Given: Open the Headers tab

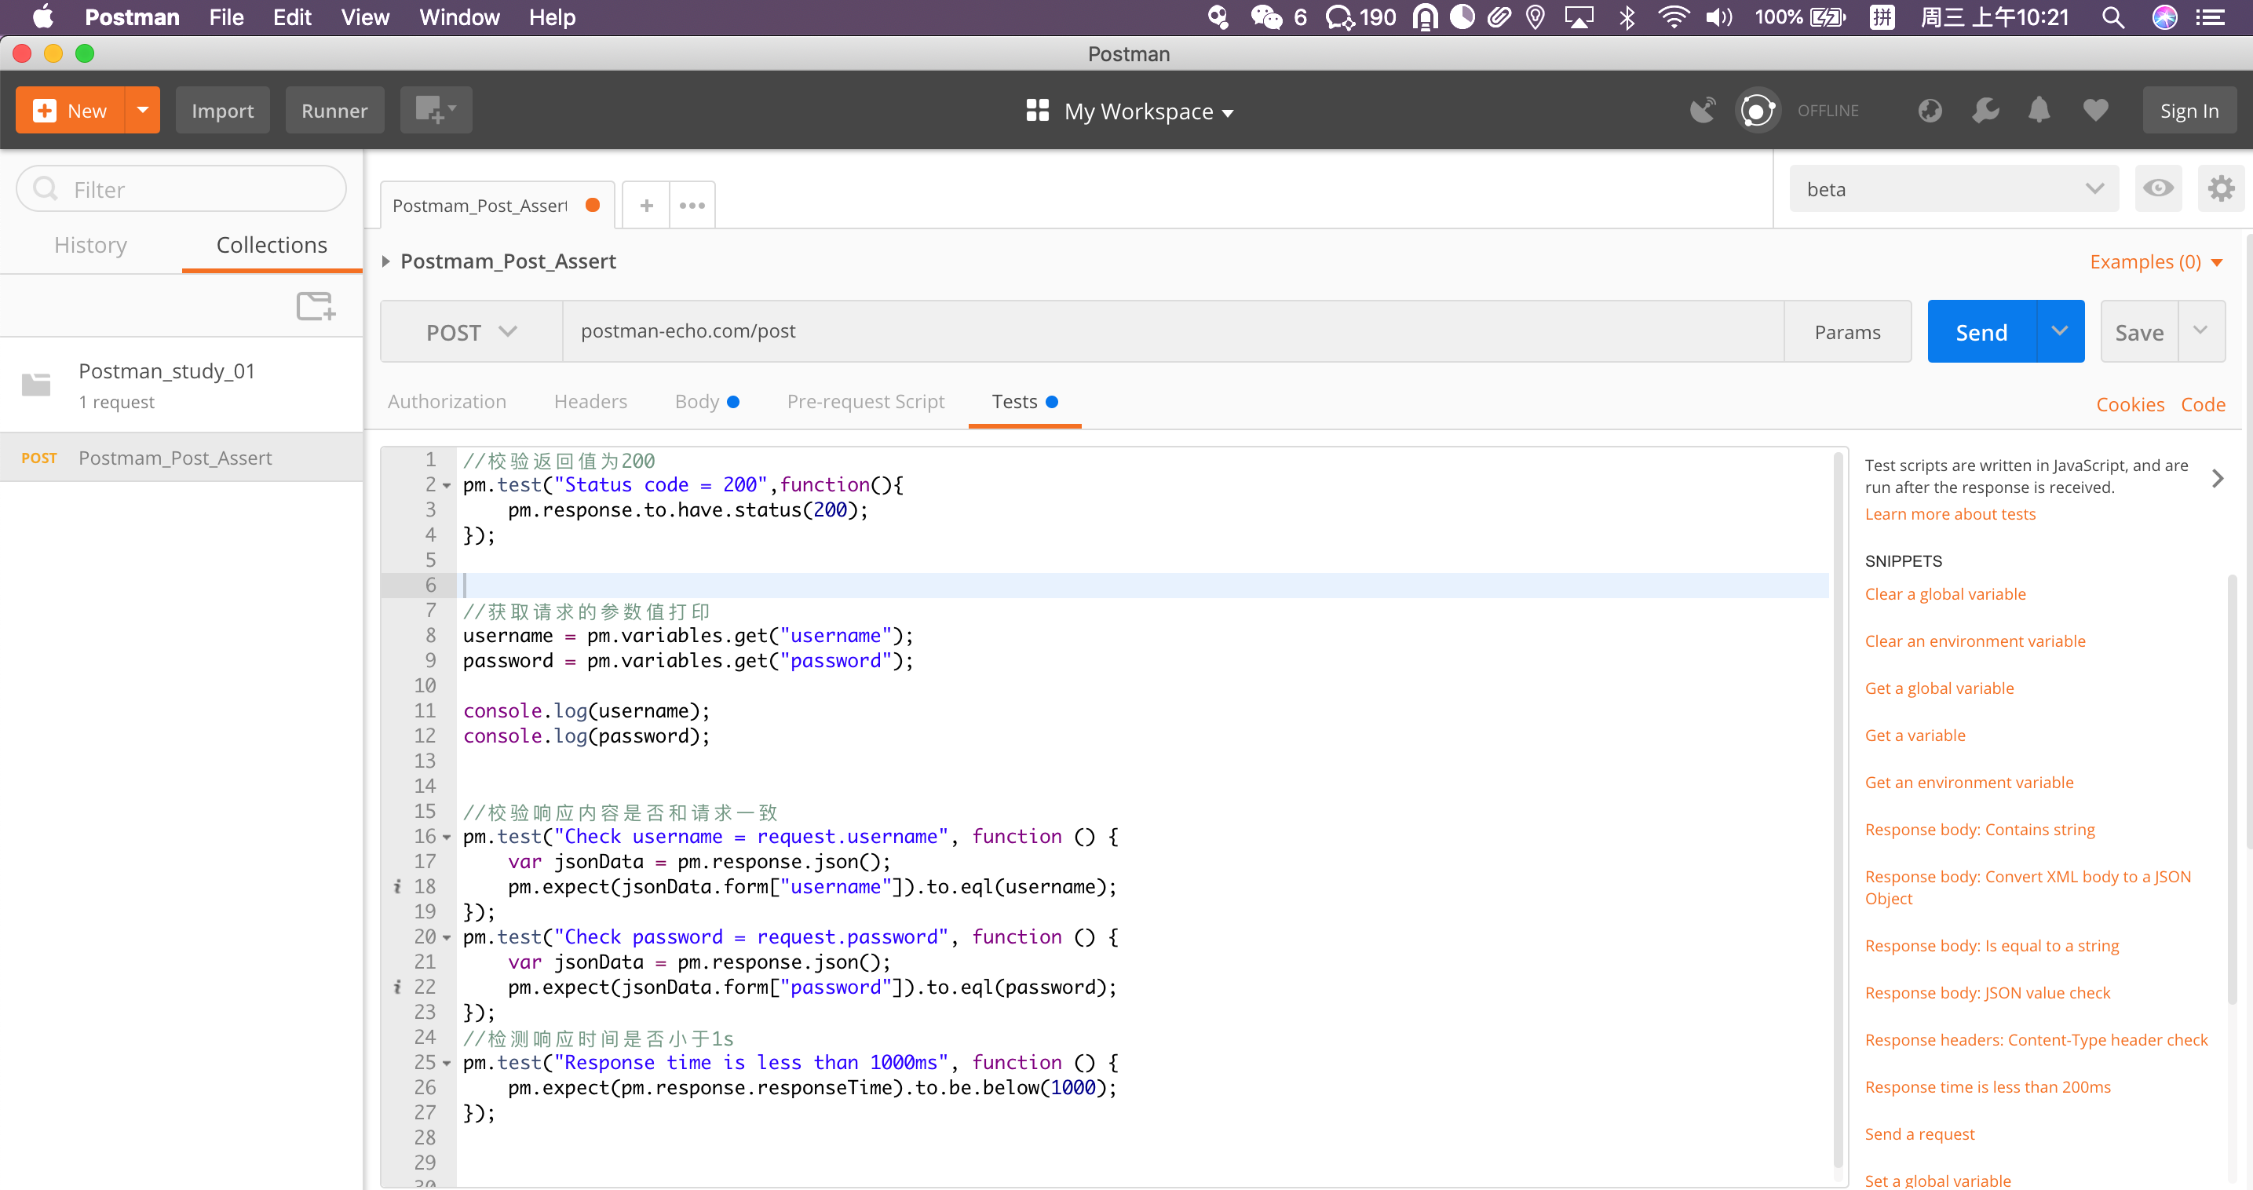Looking at the screenshot, I should pyautogui.click(x=590, y=401).
